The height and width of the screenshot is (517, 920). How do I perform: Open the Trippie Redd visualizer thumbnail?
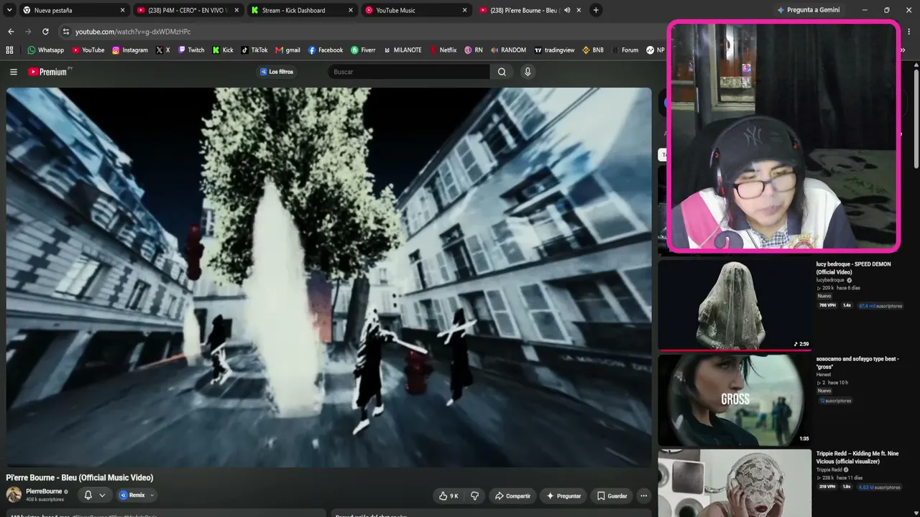click(735, 483)
